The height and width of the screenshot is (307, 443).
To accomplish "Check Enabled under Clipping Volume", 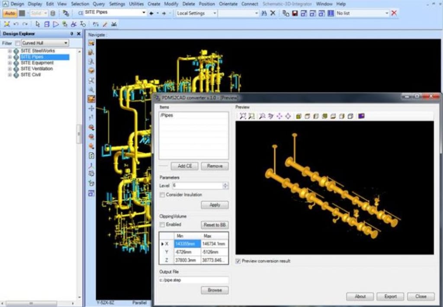I will (162, 225).
